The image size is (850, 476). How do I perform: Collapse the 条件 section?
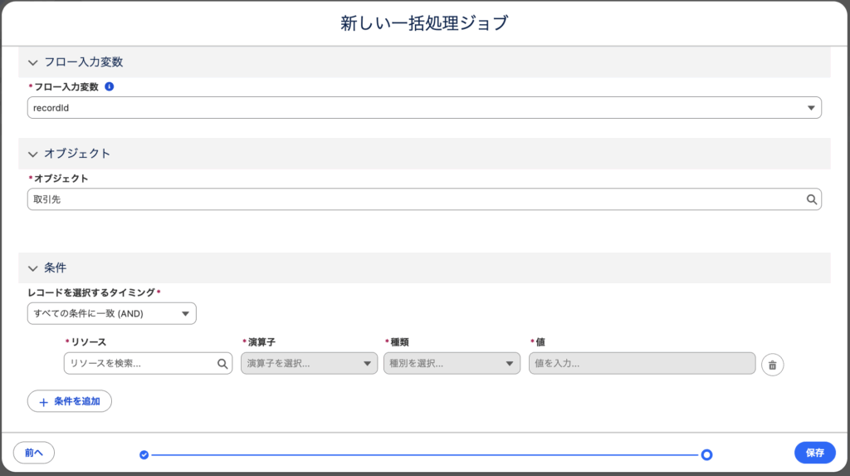[33, 268]
